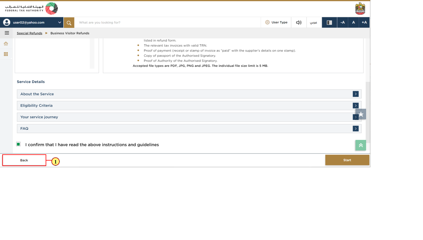Click the Federal Tax Authority logo

coord(31,9)
